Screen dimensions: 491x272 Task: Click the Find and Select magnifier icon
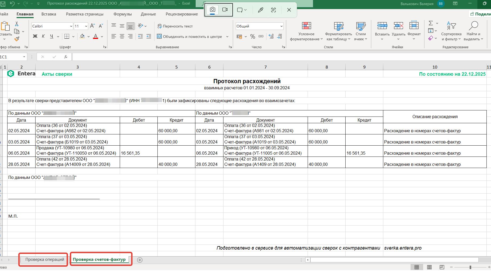pos(473,26)
